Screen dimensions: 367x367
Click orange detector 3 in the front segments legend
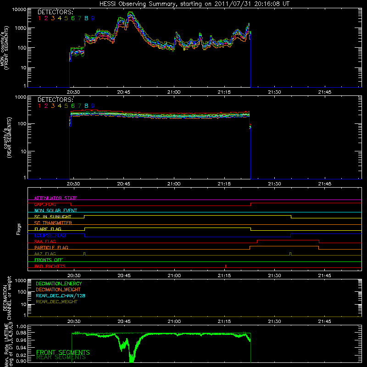[x=53, y=18]
